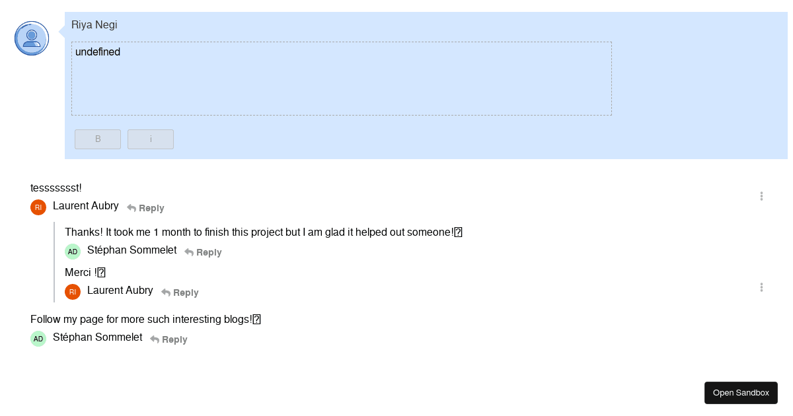
Task: Open Sandbox via the black button
Action: pos(741,393)
